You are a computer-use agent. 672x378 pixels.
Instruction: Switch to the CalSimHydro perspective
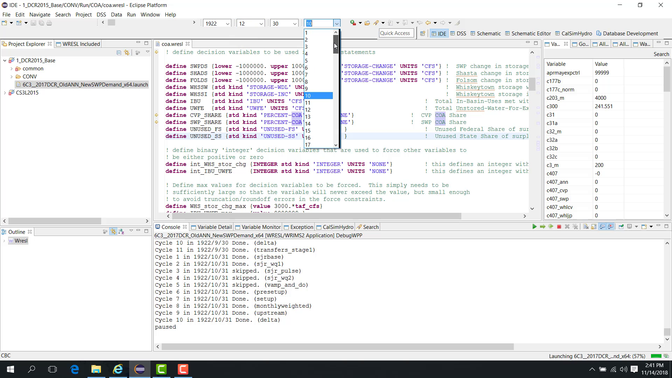[x=573, y=34]
